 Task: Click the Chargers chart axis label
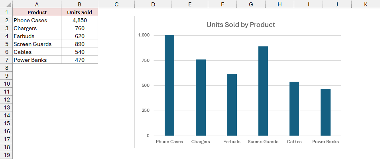click(x=201, y=142)
